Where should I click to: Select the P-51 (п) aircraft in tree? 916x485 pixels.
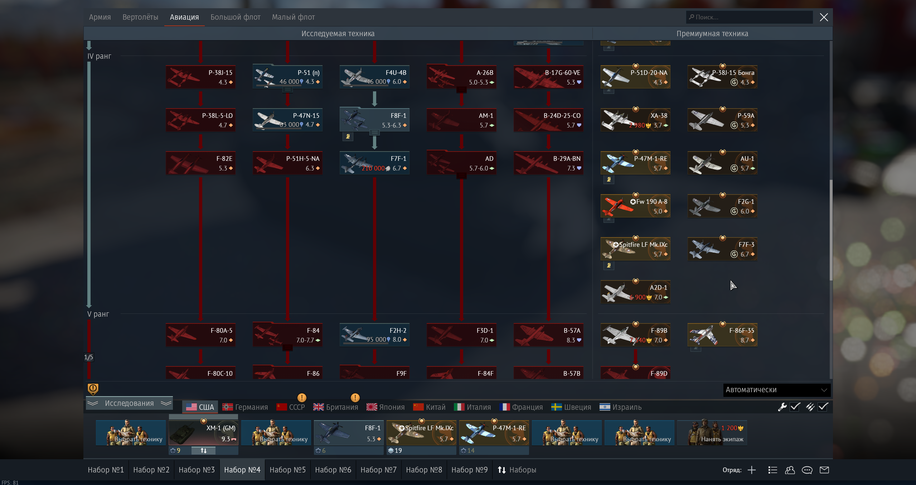[x=287, y=77]
